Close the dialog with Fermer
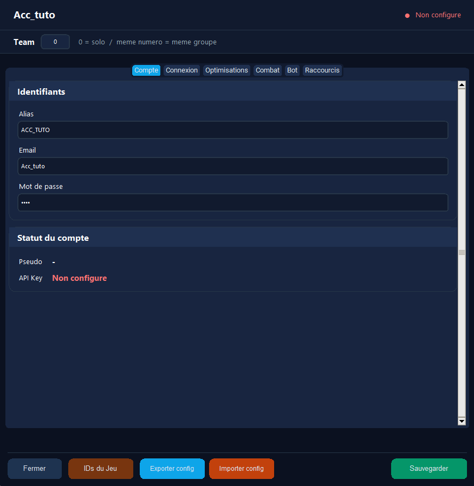 coord(35,469)
